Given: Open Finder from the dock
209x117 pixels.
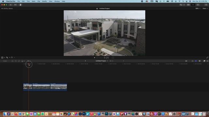Looking at the screenshot, I should click(5, 114).
